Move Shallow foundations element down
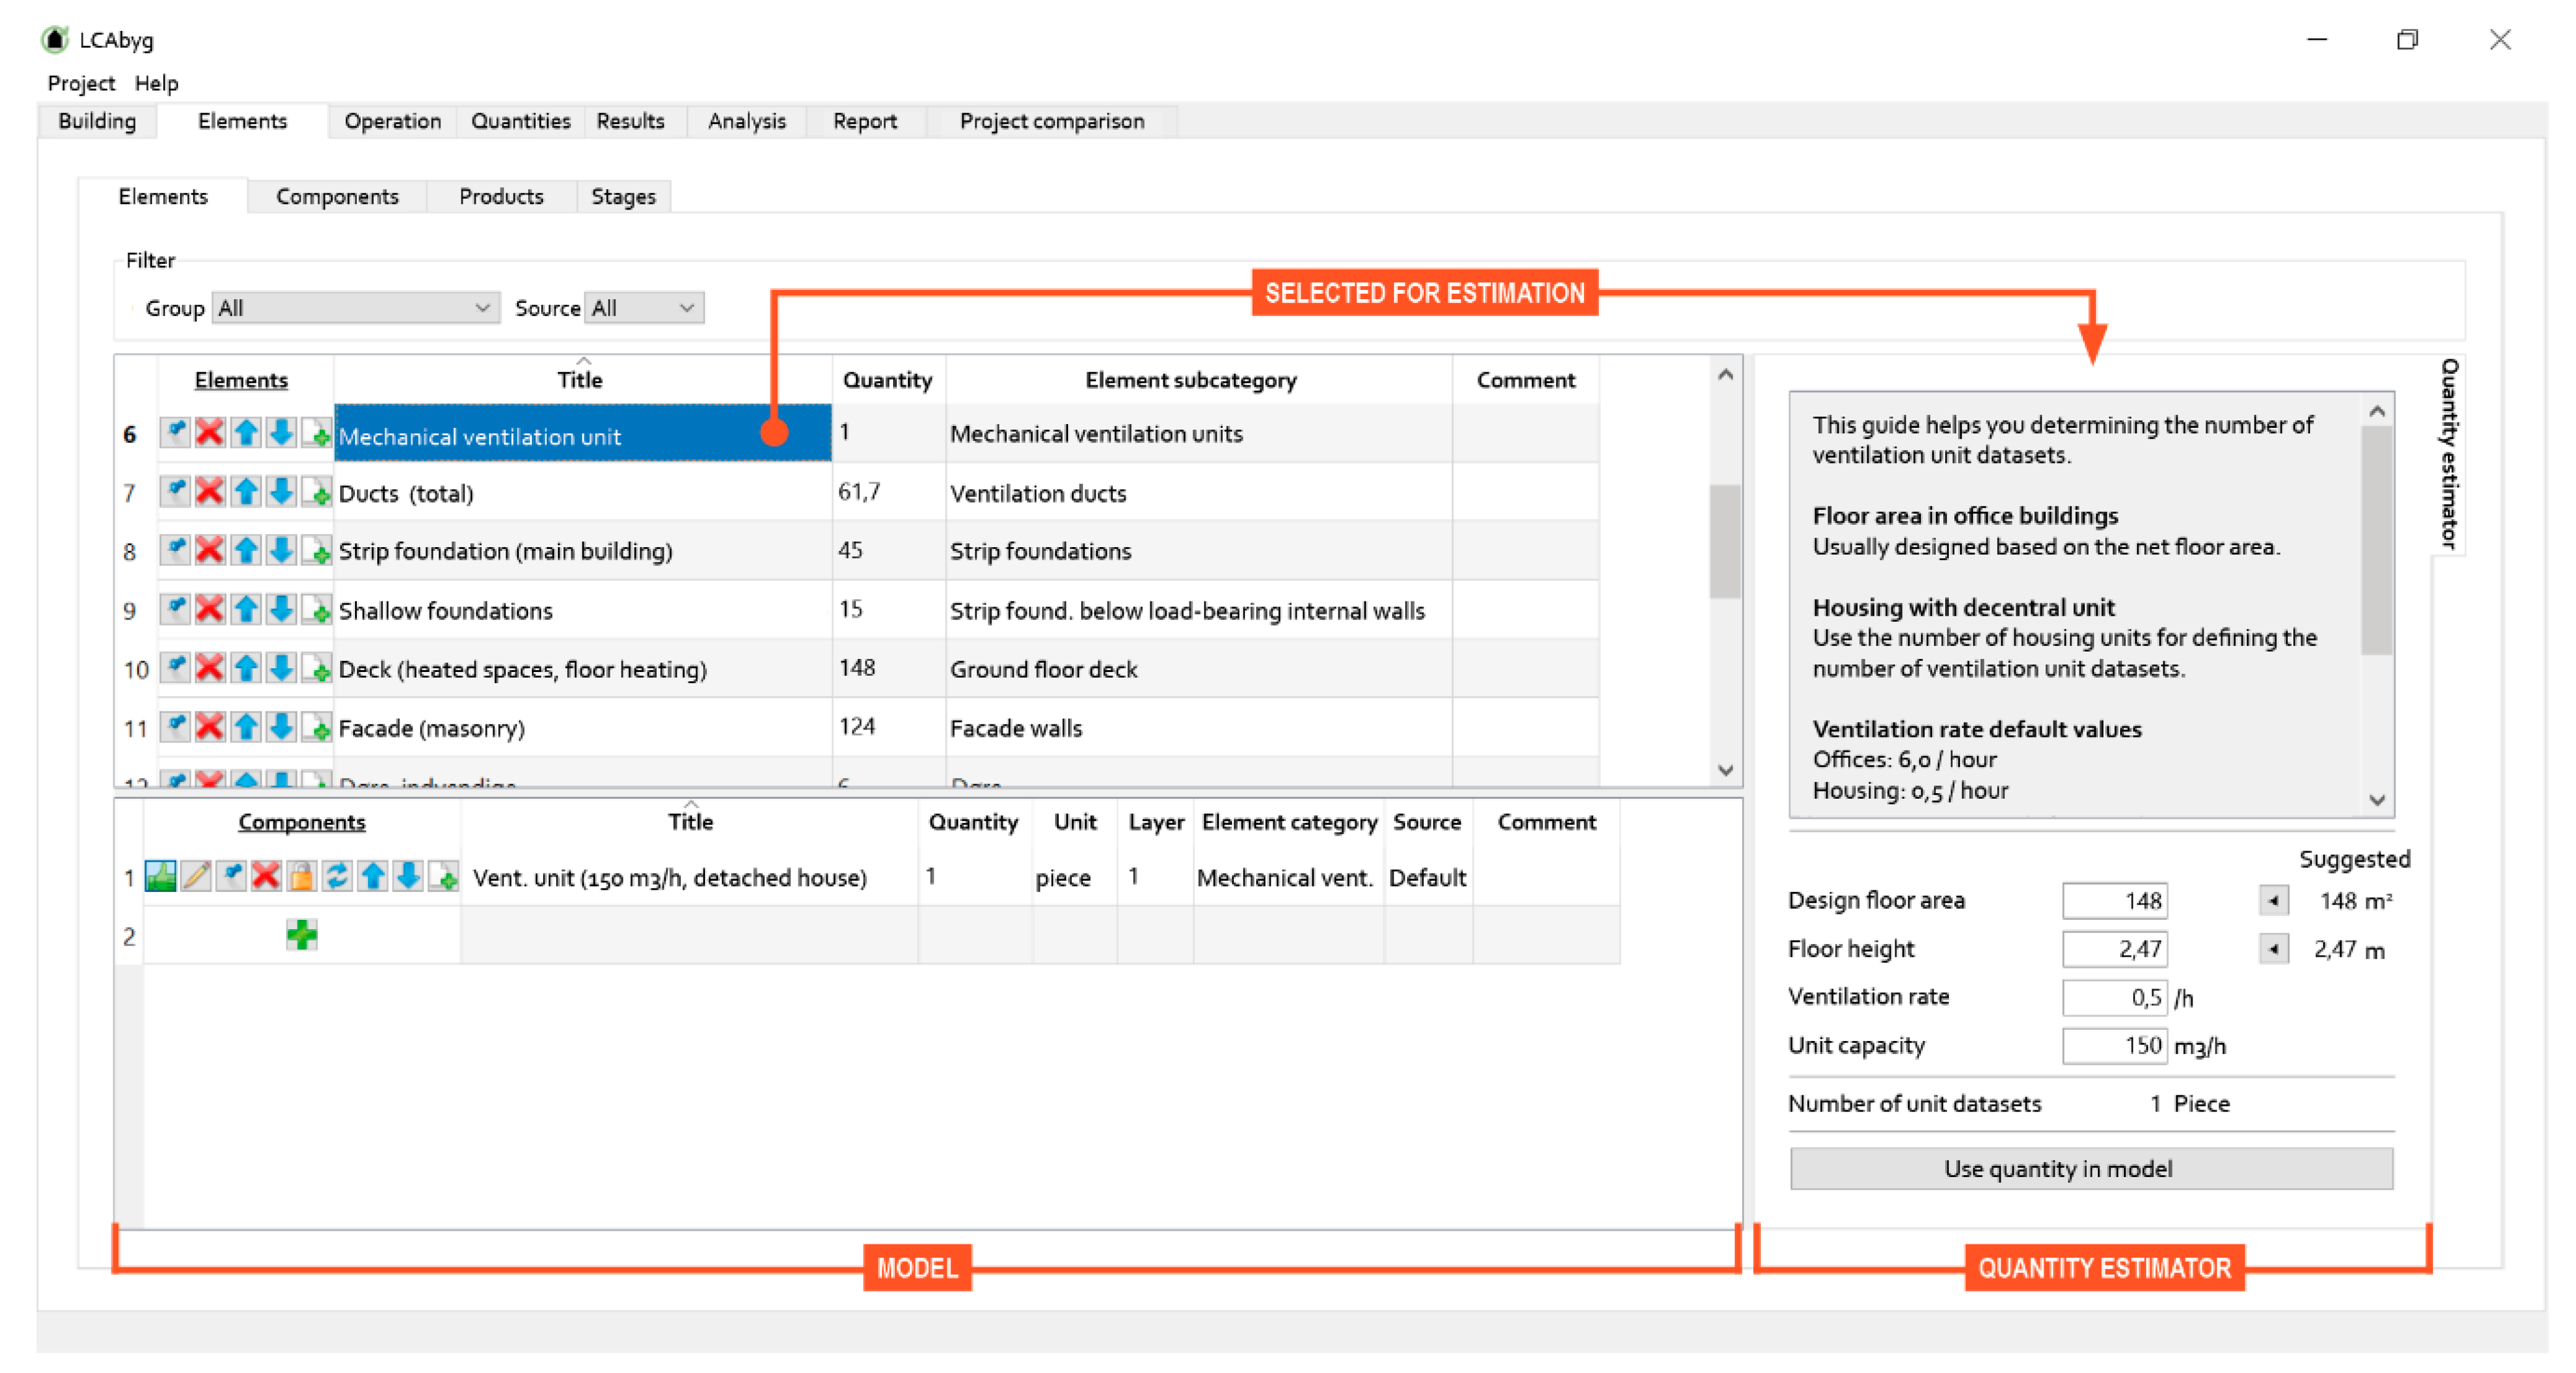The height and width of the screenshot is (1373, 2576). 282,610
